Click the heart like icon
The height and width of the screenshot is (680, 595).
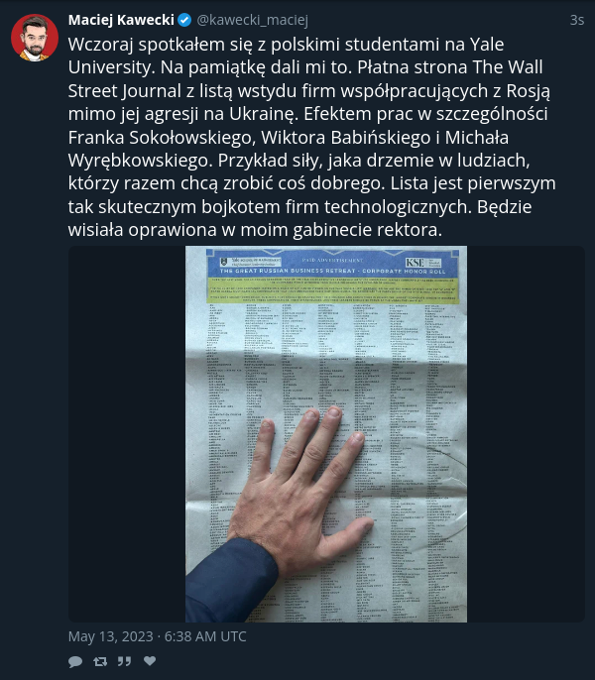[x=150, y=660]
